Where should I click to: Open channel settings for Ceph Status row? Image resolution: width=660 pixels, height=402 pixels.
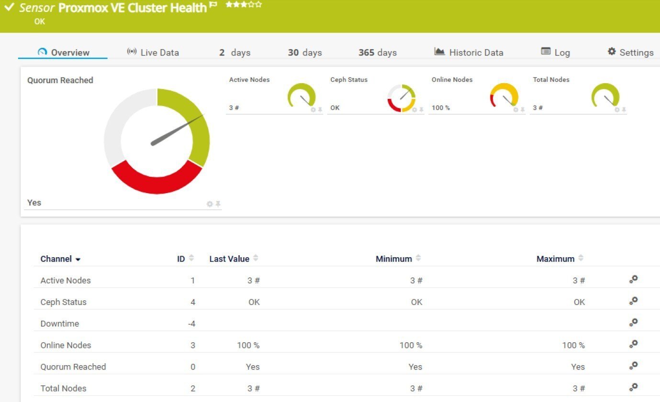[633, 301]
